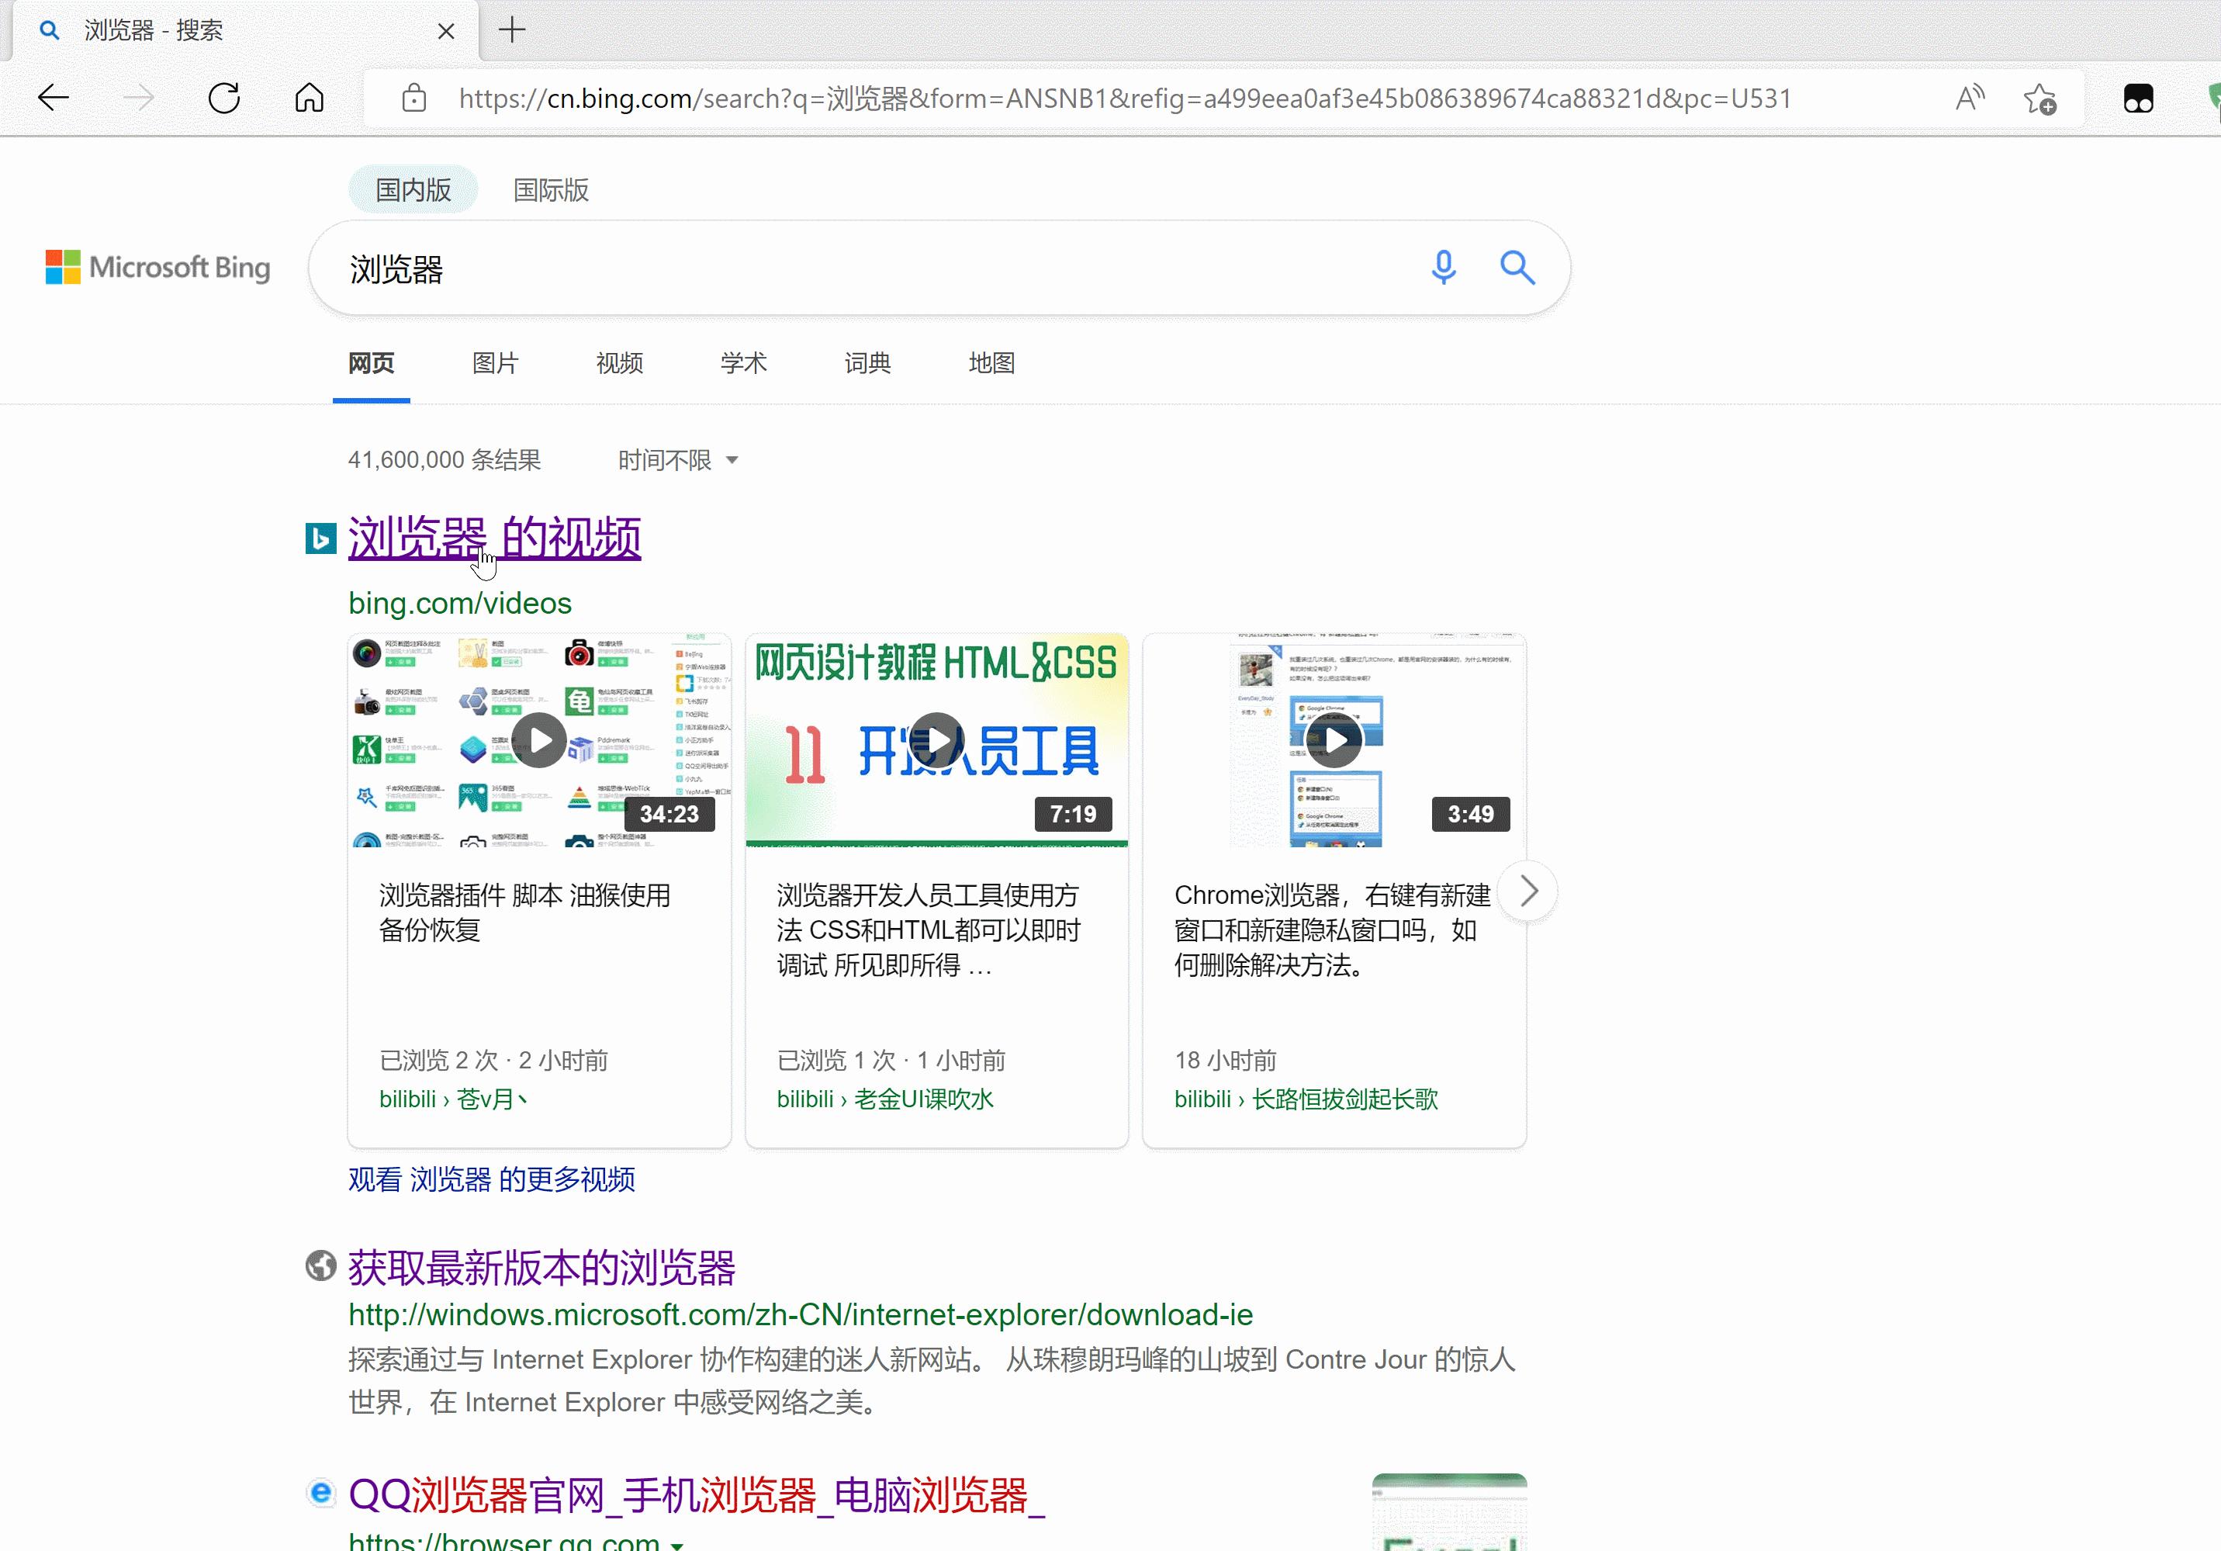
Task: Play the 7:19 开发人员工具 video
Action: 936,739
